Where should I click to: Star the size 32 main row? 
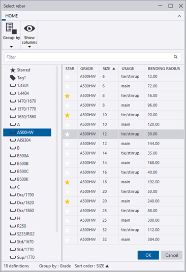(67, 240)
